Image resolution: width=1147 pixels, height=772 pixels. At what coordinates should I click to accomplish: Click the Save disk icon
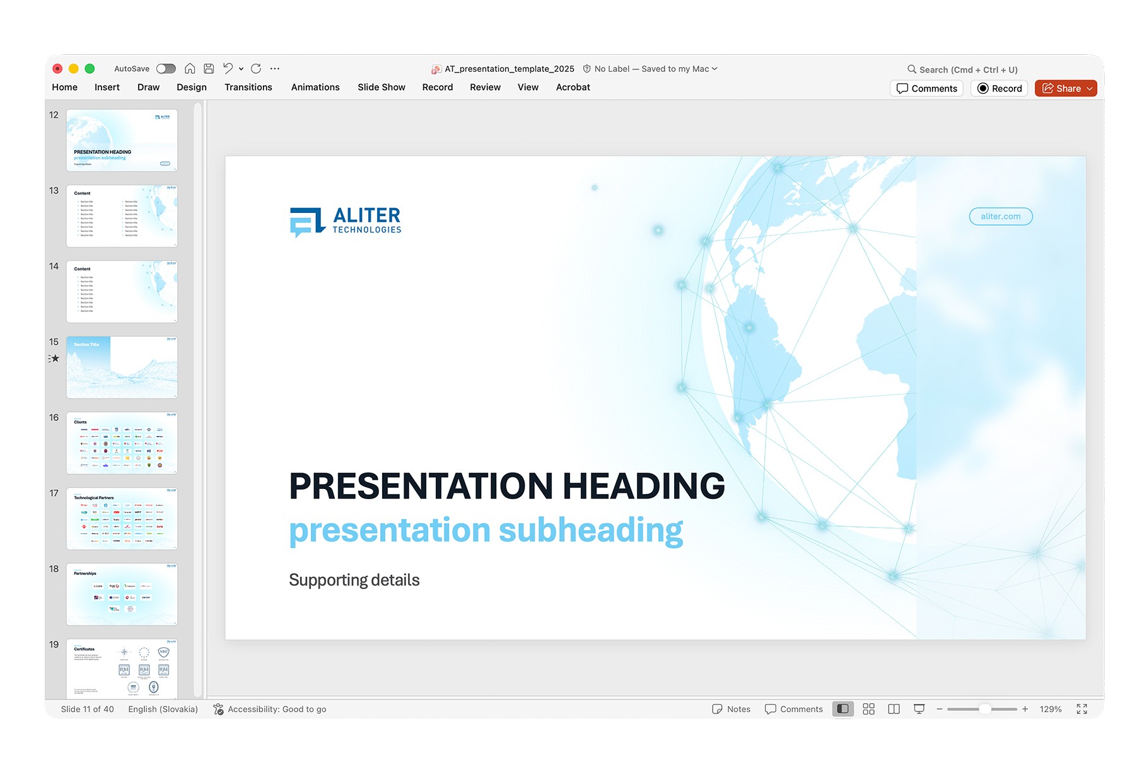pos(209,69)
